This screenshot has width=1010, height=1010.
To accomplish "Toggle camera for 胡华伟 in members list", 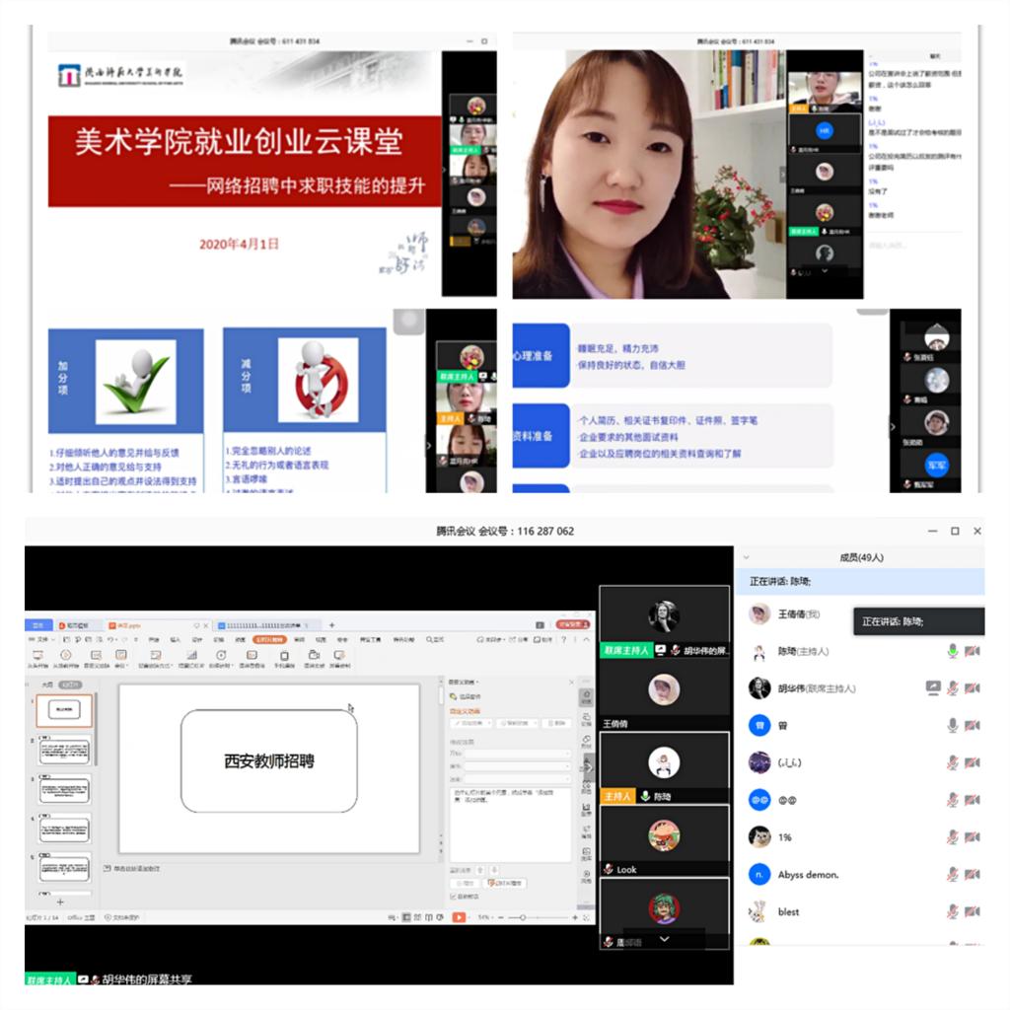I will [x=973, y=688].
